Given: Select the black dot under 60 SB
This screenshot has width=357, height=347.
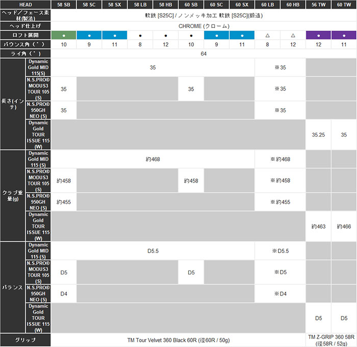Looking at the screenshot, I should [191, 35].
